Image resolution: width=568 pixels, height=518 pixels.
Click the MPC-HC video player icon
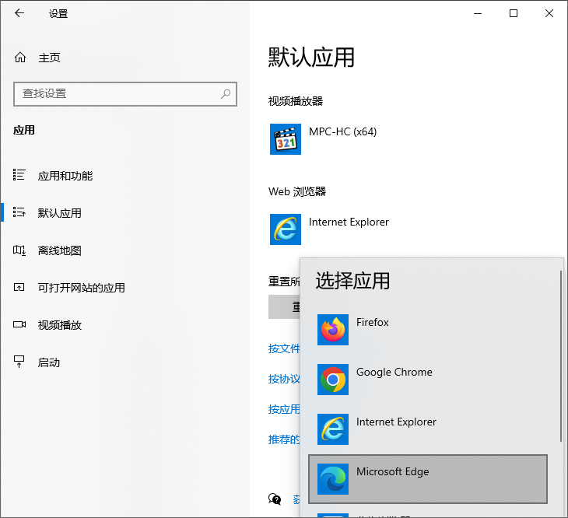tap(286, 139)
